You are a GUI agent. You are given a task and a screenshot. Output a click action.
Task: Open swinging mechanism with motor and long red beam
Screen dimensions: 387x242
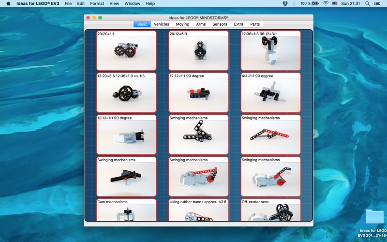pos(199,177)
